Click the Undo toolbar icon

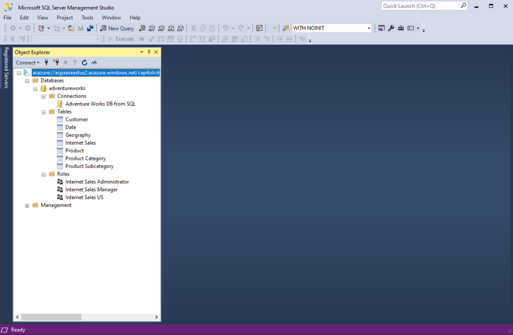[x=226, y=28]
